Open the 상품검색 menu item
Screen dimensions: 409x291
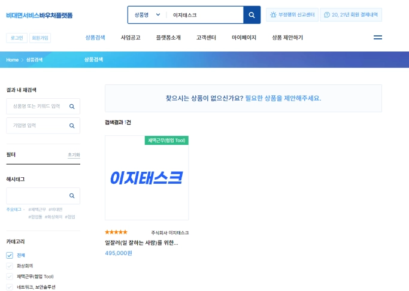[x=95, y=38]
